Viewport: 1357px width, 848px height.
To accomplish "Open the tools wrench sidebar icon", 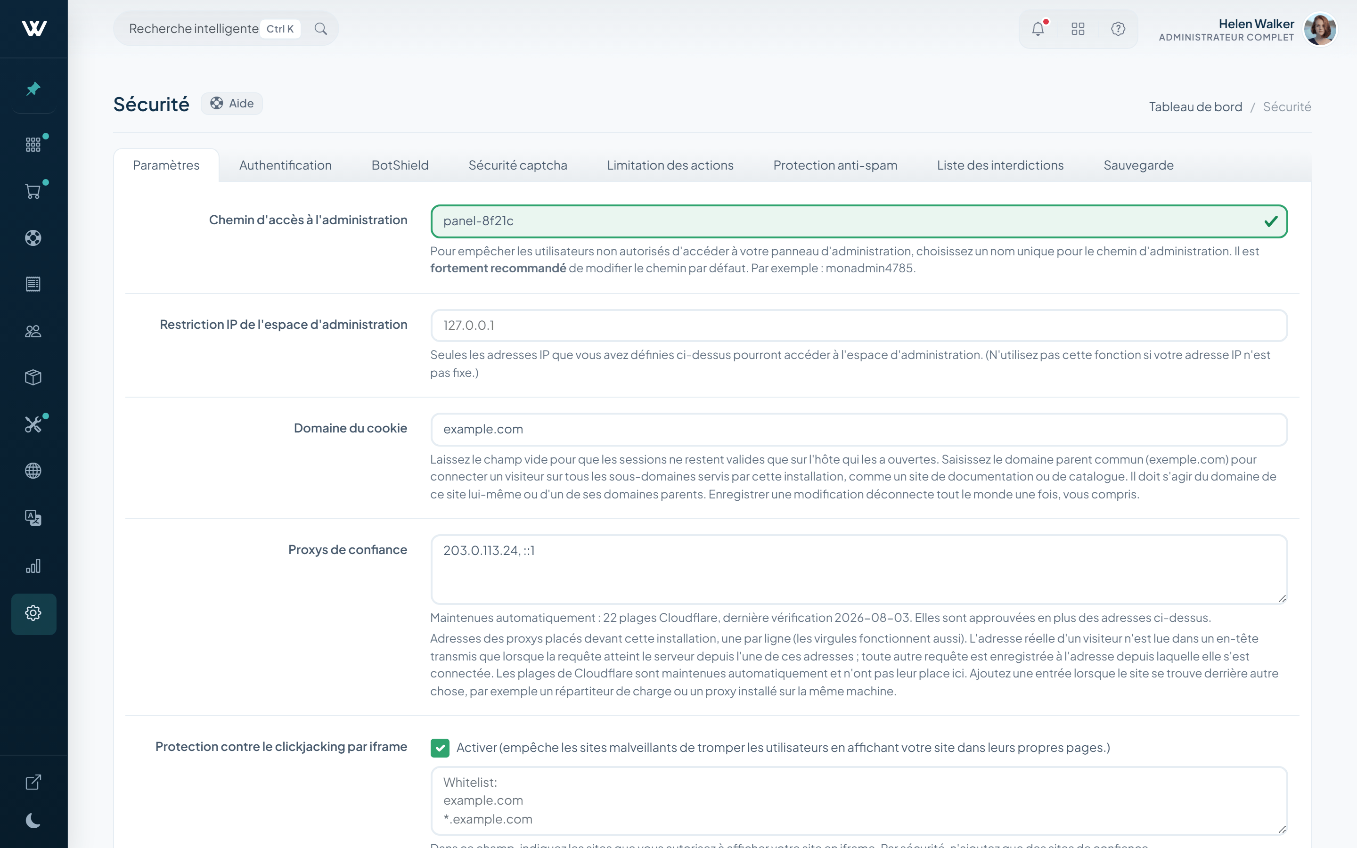I will pyautogui.click(x=33, y=424).
